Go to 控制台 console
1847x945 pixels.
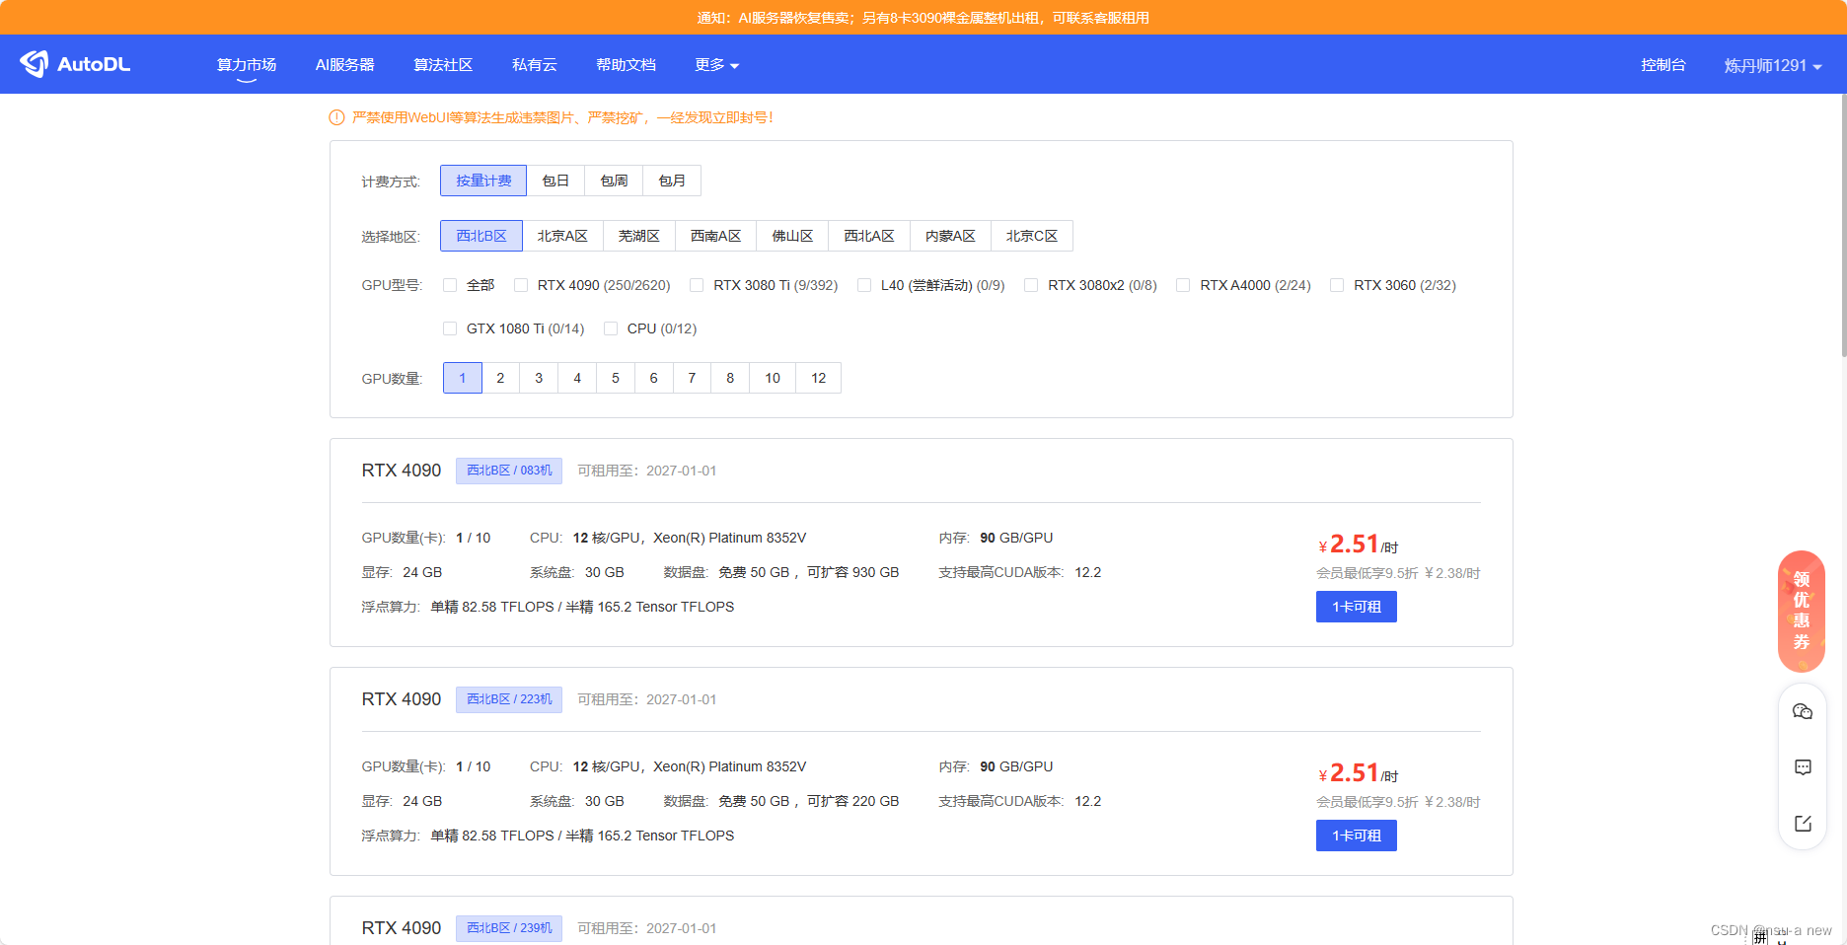(1663, 65)
